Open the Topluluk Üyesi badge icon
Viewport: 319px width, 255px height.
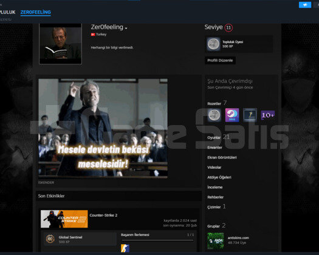(213, 44)
